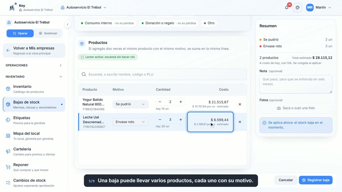This screenshot has width=342, height=192.
Task: Open Bajas de stock page
Action: pyautogui.click(x=34, y=105)
